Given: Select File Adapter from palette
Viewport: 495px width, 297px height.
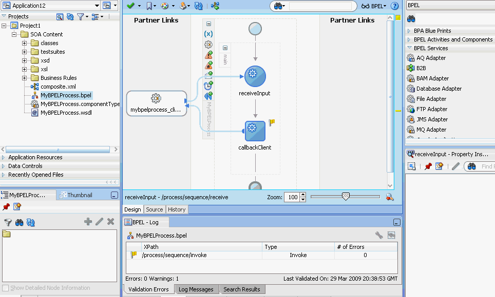Looking at the screenshot, I should [x=431, y=99].
